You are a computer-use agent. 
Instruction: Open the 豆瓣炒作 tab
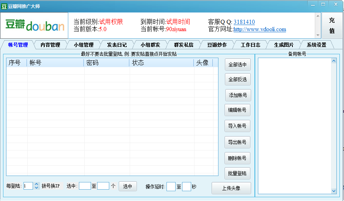(217, 45)
